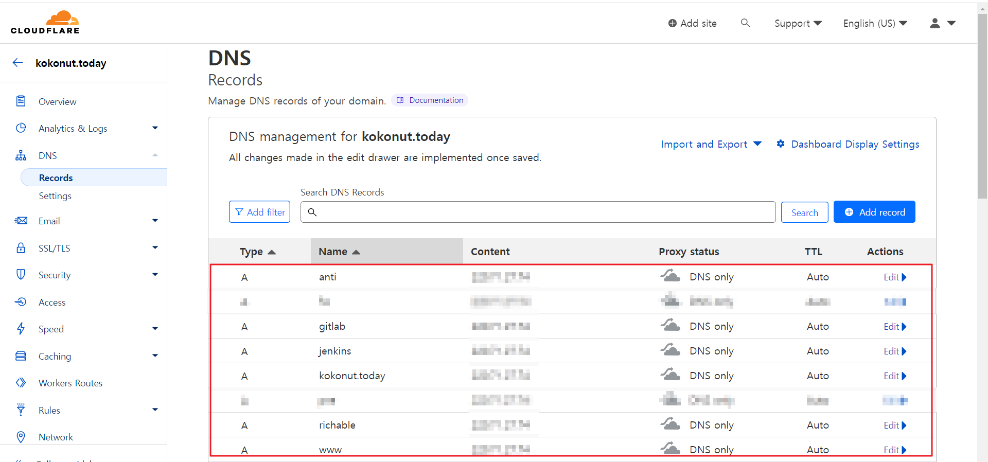Click the Add record button

point(874,212)
